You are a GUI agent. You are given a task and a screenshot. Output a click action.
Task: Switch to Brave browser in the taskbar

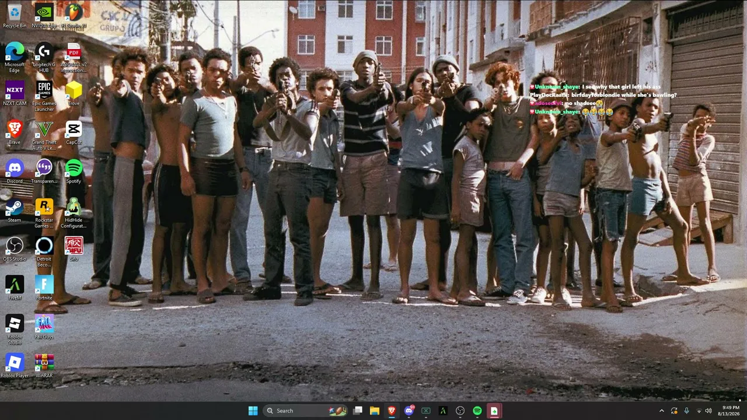click(392, 411)
